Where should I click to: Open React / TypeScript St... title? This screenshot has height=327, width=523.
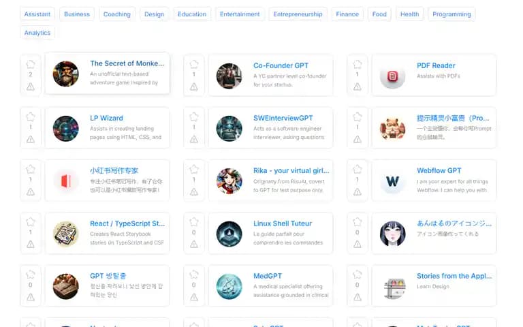point(127,223)
